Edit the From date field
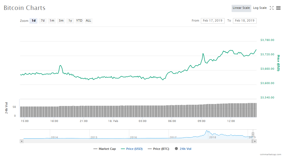The width and height of the screenshot is (284, 159). pos(212,21)
